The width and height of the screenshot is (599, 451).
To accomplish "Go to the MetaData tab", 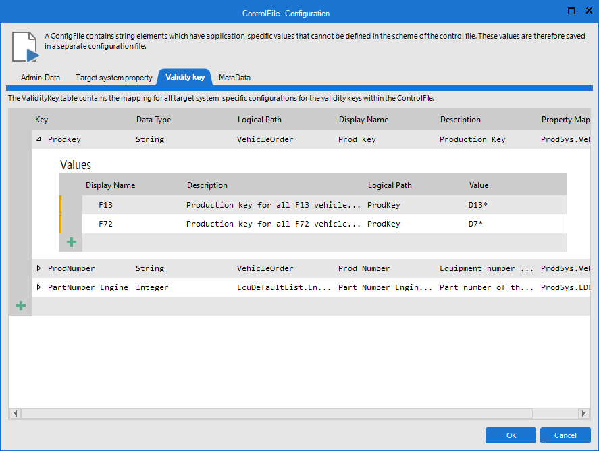I will 234,78.
